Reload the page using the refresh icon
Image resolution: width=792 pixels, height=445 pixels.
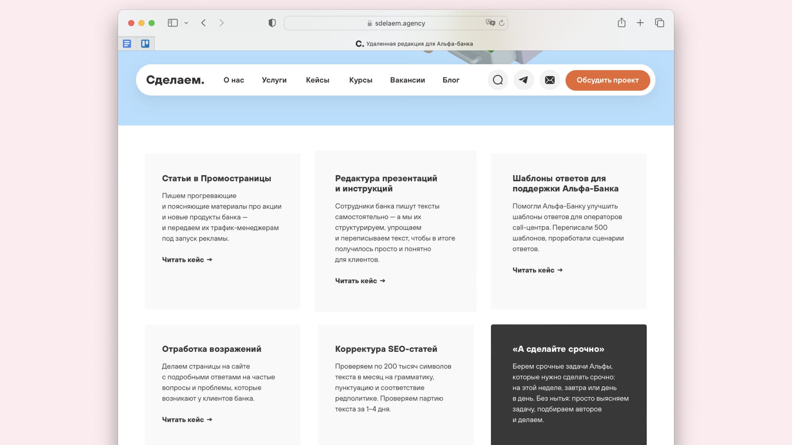pos(502,23)
